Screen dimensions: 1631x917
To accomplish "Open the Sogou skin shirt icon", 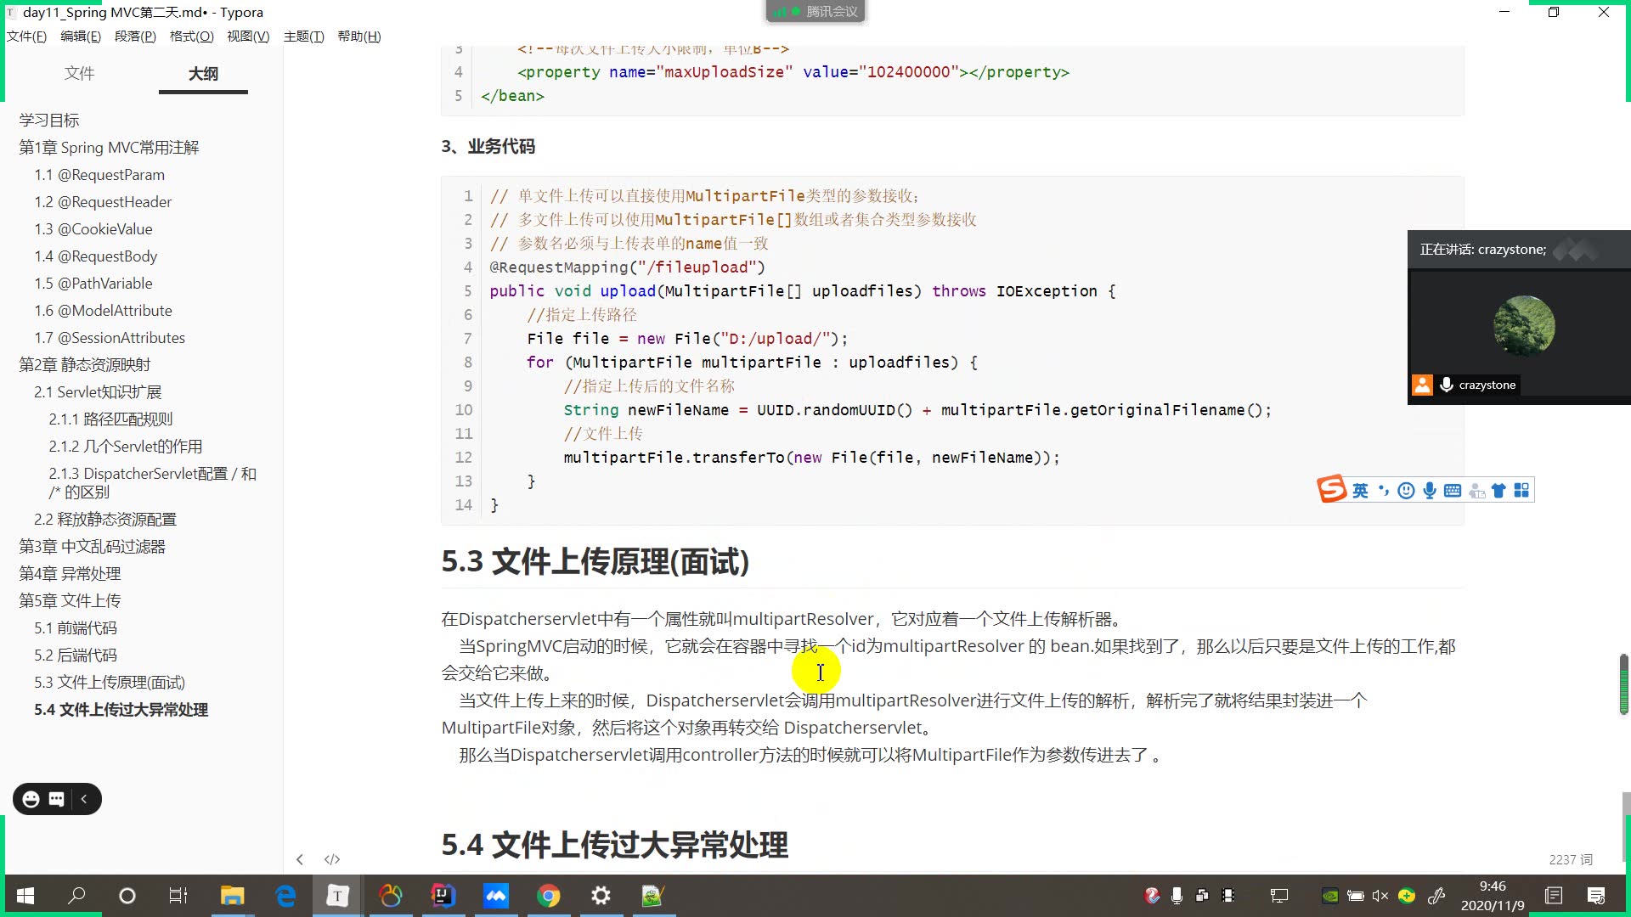I will coord(1498,490).
